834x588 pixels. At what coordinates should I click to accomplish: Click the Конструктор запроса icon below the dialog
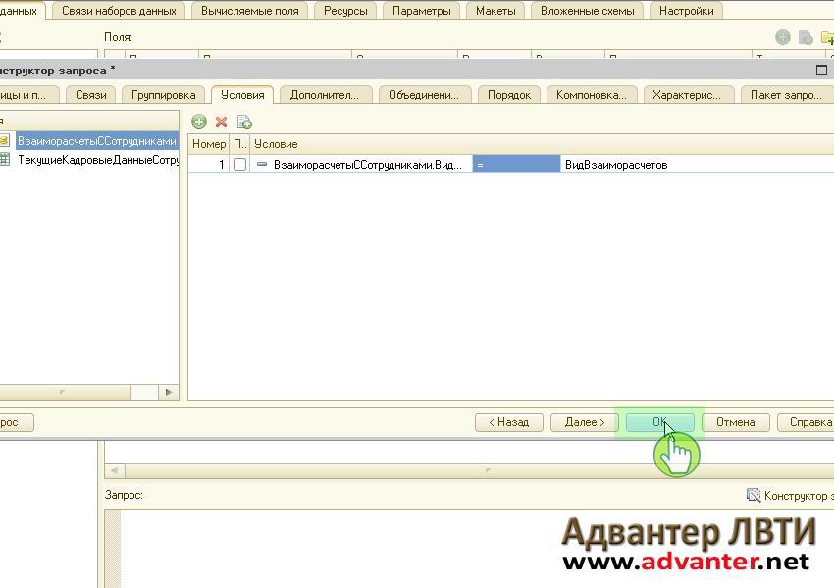coord(753,496)
